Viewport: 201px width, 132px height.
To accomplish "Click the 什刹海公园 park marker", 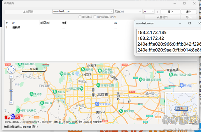I will tap(98, 85).
